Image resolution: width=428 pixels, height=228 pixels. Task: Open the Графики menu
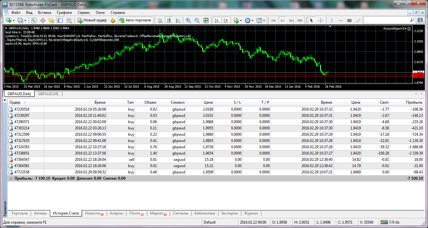coord(64,13)
